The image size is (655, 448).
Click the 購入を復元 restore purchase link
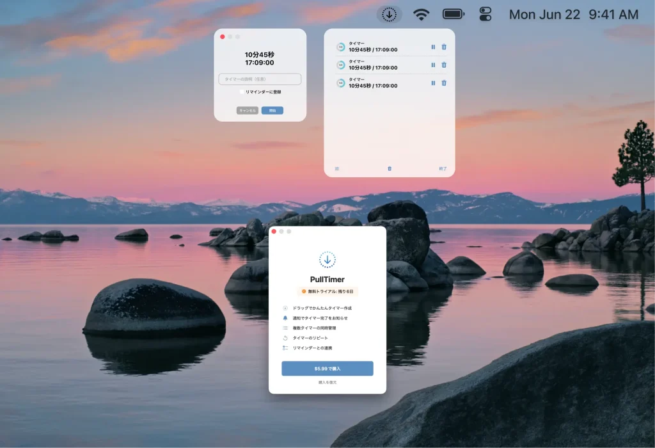[327, 383]
